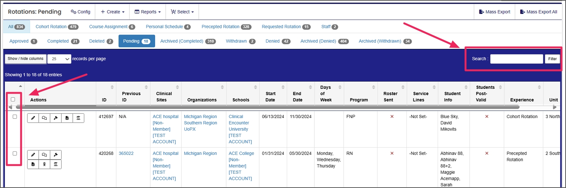Viewport: 566px width, 188px height.
Task: Open the ACE College school link
Action: click(241, 166)
